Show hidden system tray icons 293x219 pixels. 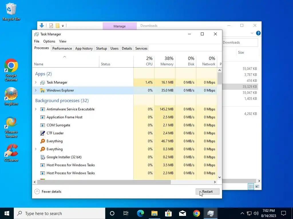point(242,213)
